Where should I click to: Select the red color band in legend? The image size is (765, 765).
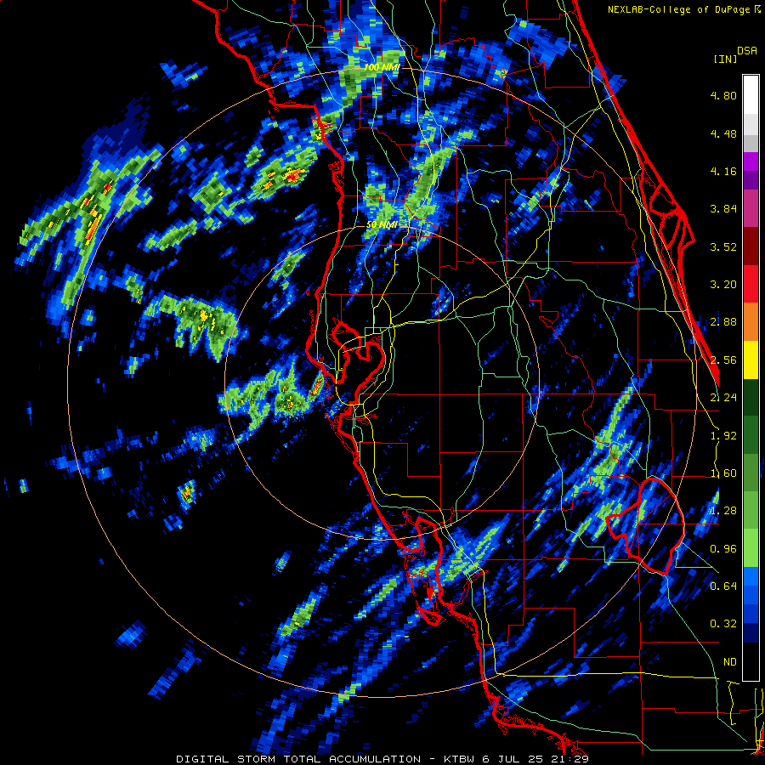point(751,284)
